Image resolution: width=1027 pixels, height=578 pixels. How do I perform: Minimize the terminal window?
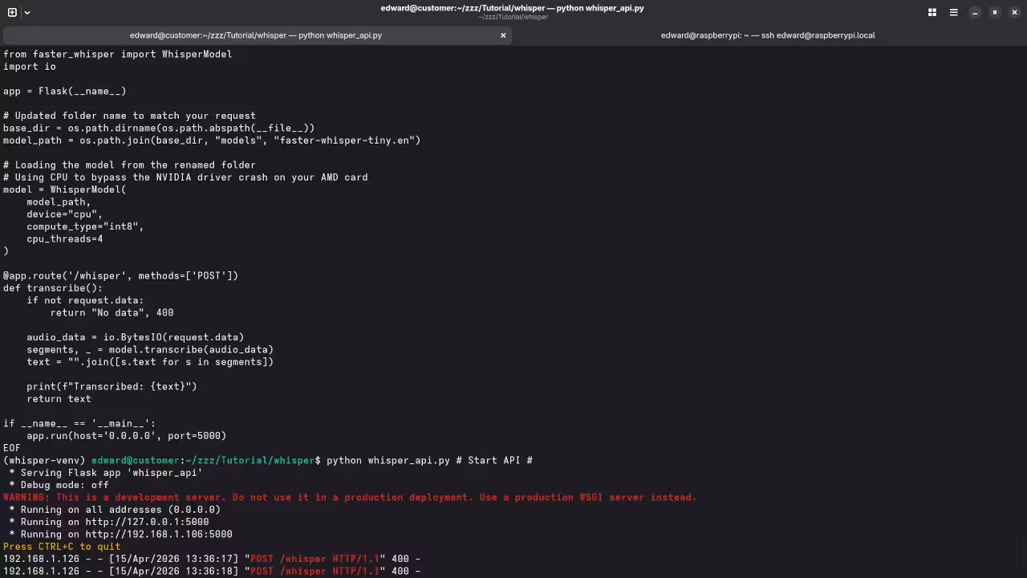pos(975,12)
